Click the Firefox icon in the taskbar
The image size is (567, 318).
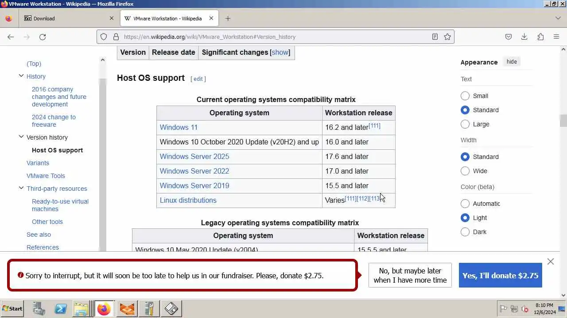coord(104,308)
